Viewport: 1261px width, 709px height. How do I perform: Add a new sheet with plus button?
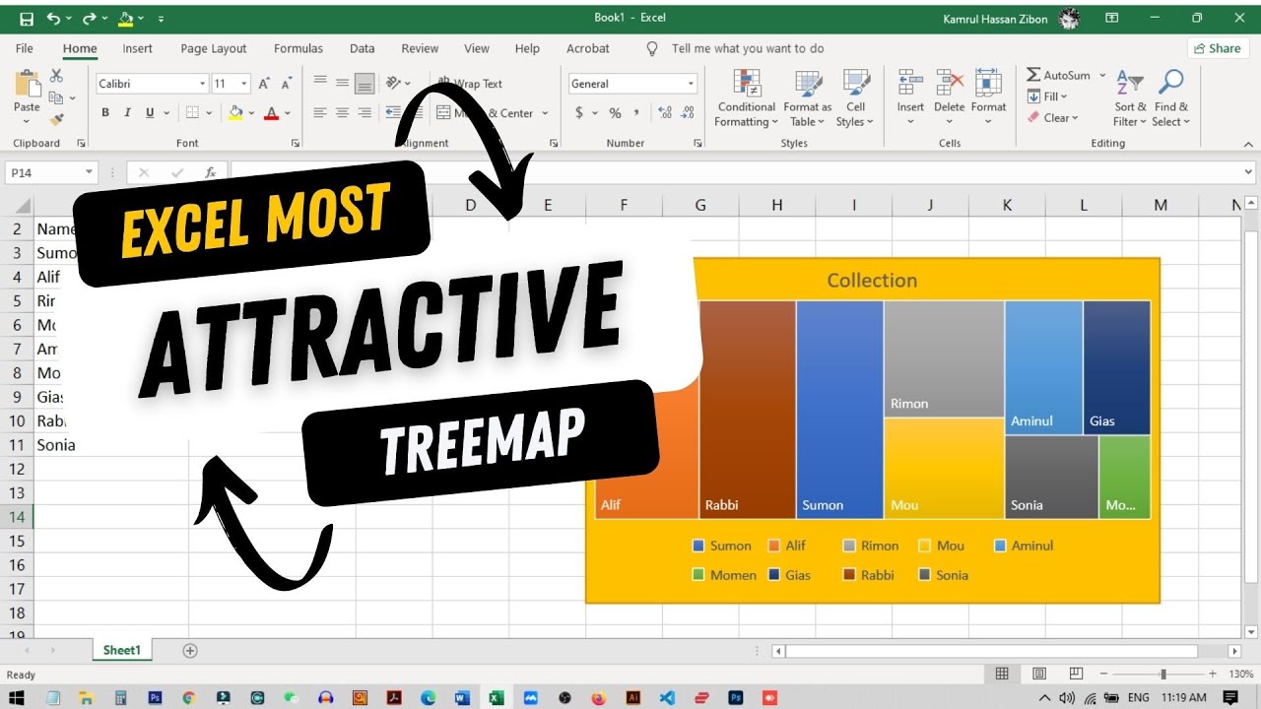(190, 650)
